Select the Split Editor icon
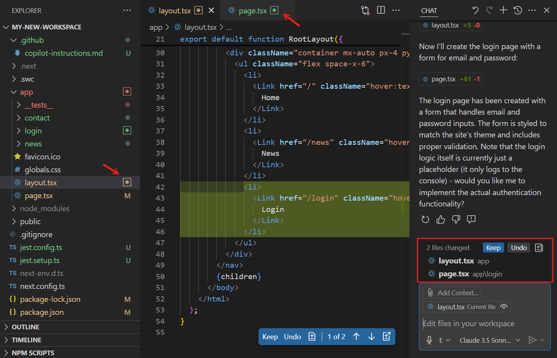This screenshot has width=557, height=358. (381, 10)
